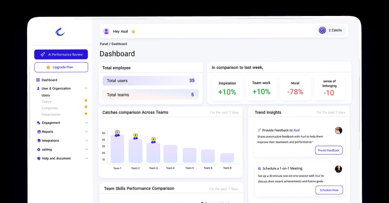Click the avatar on Schedule 1-on-1 card
Viewport: 389px width, 203px height.
(x=339, y=169)
